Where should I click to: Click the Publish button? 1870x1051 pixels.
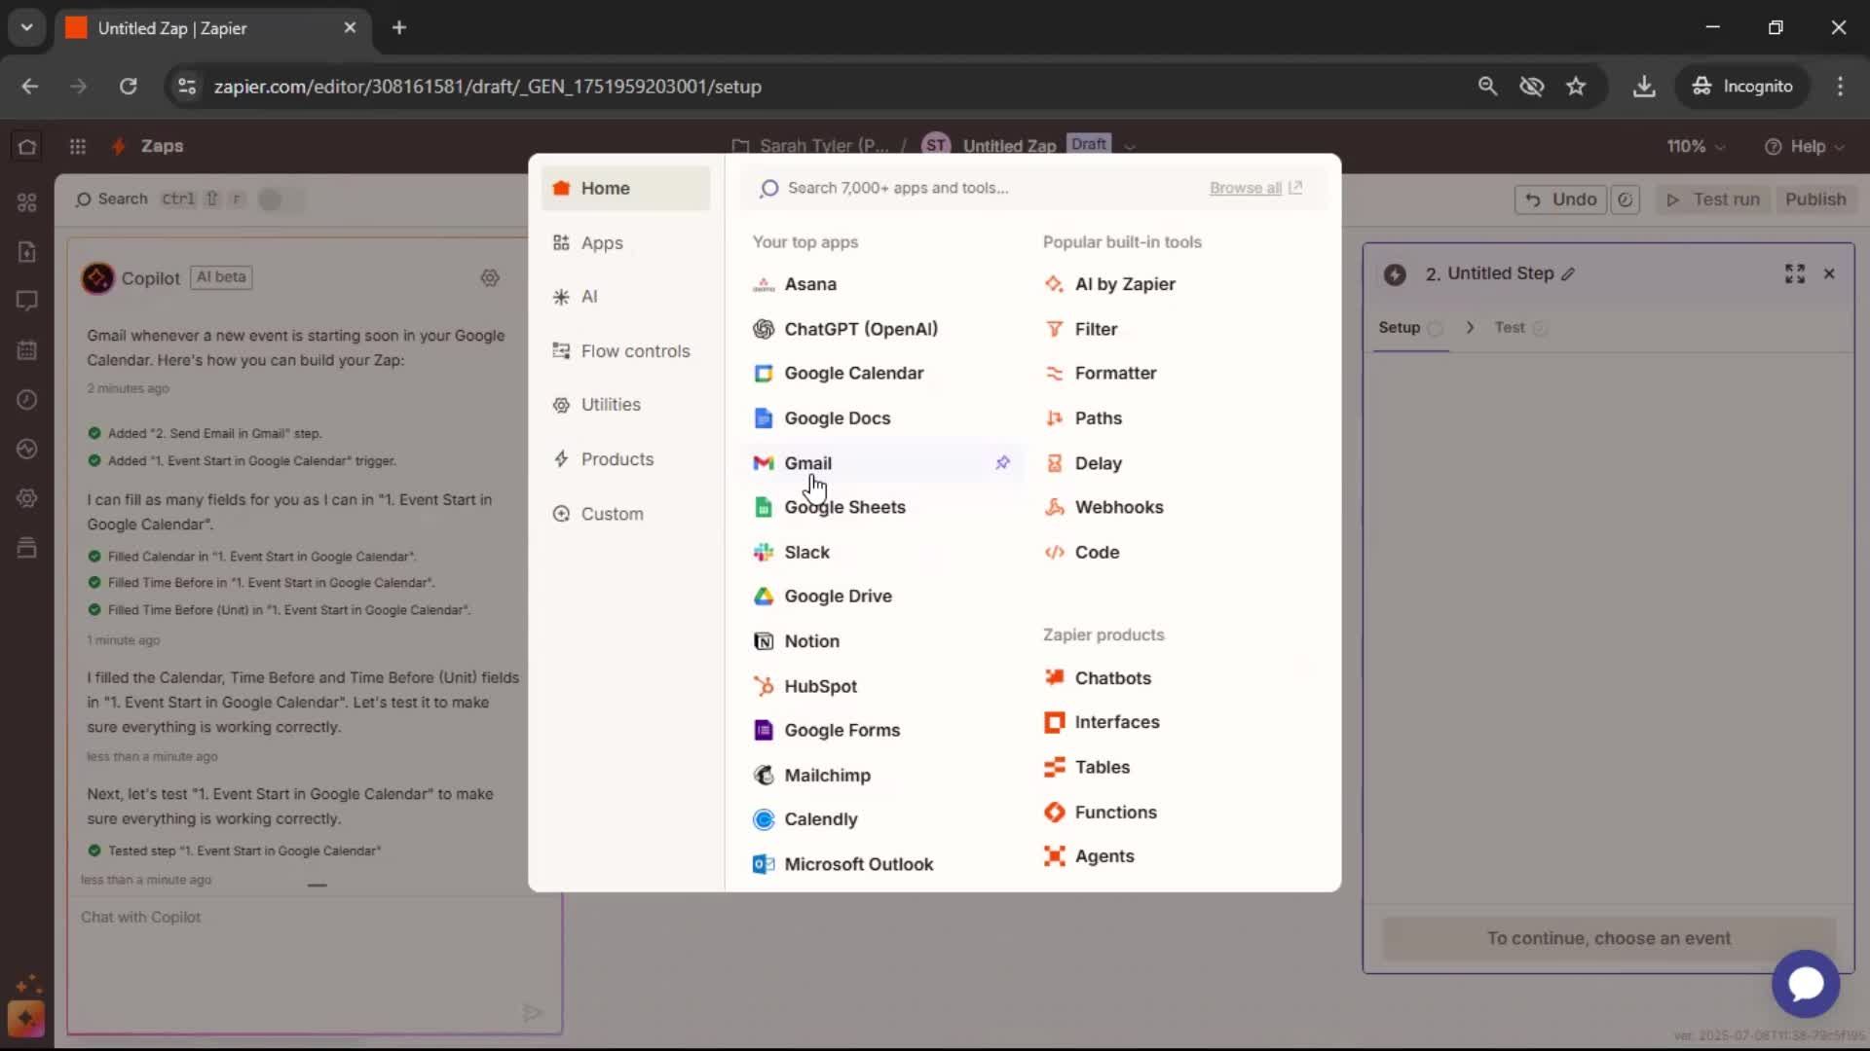click(1814, 199)
